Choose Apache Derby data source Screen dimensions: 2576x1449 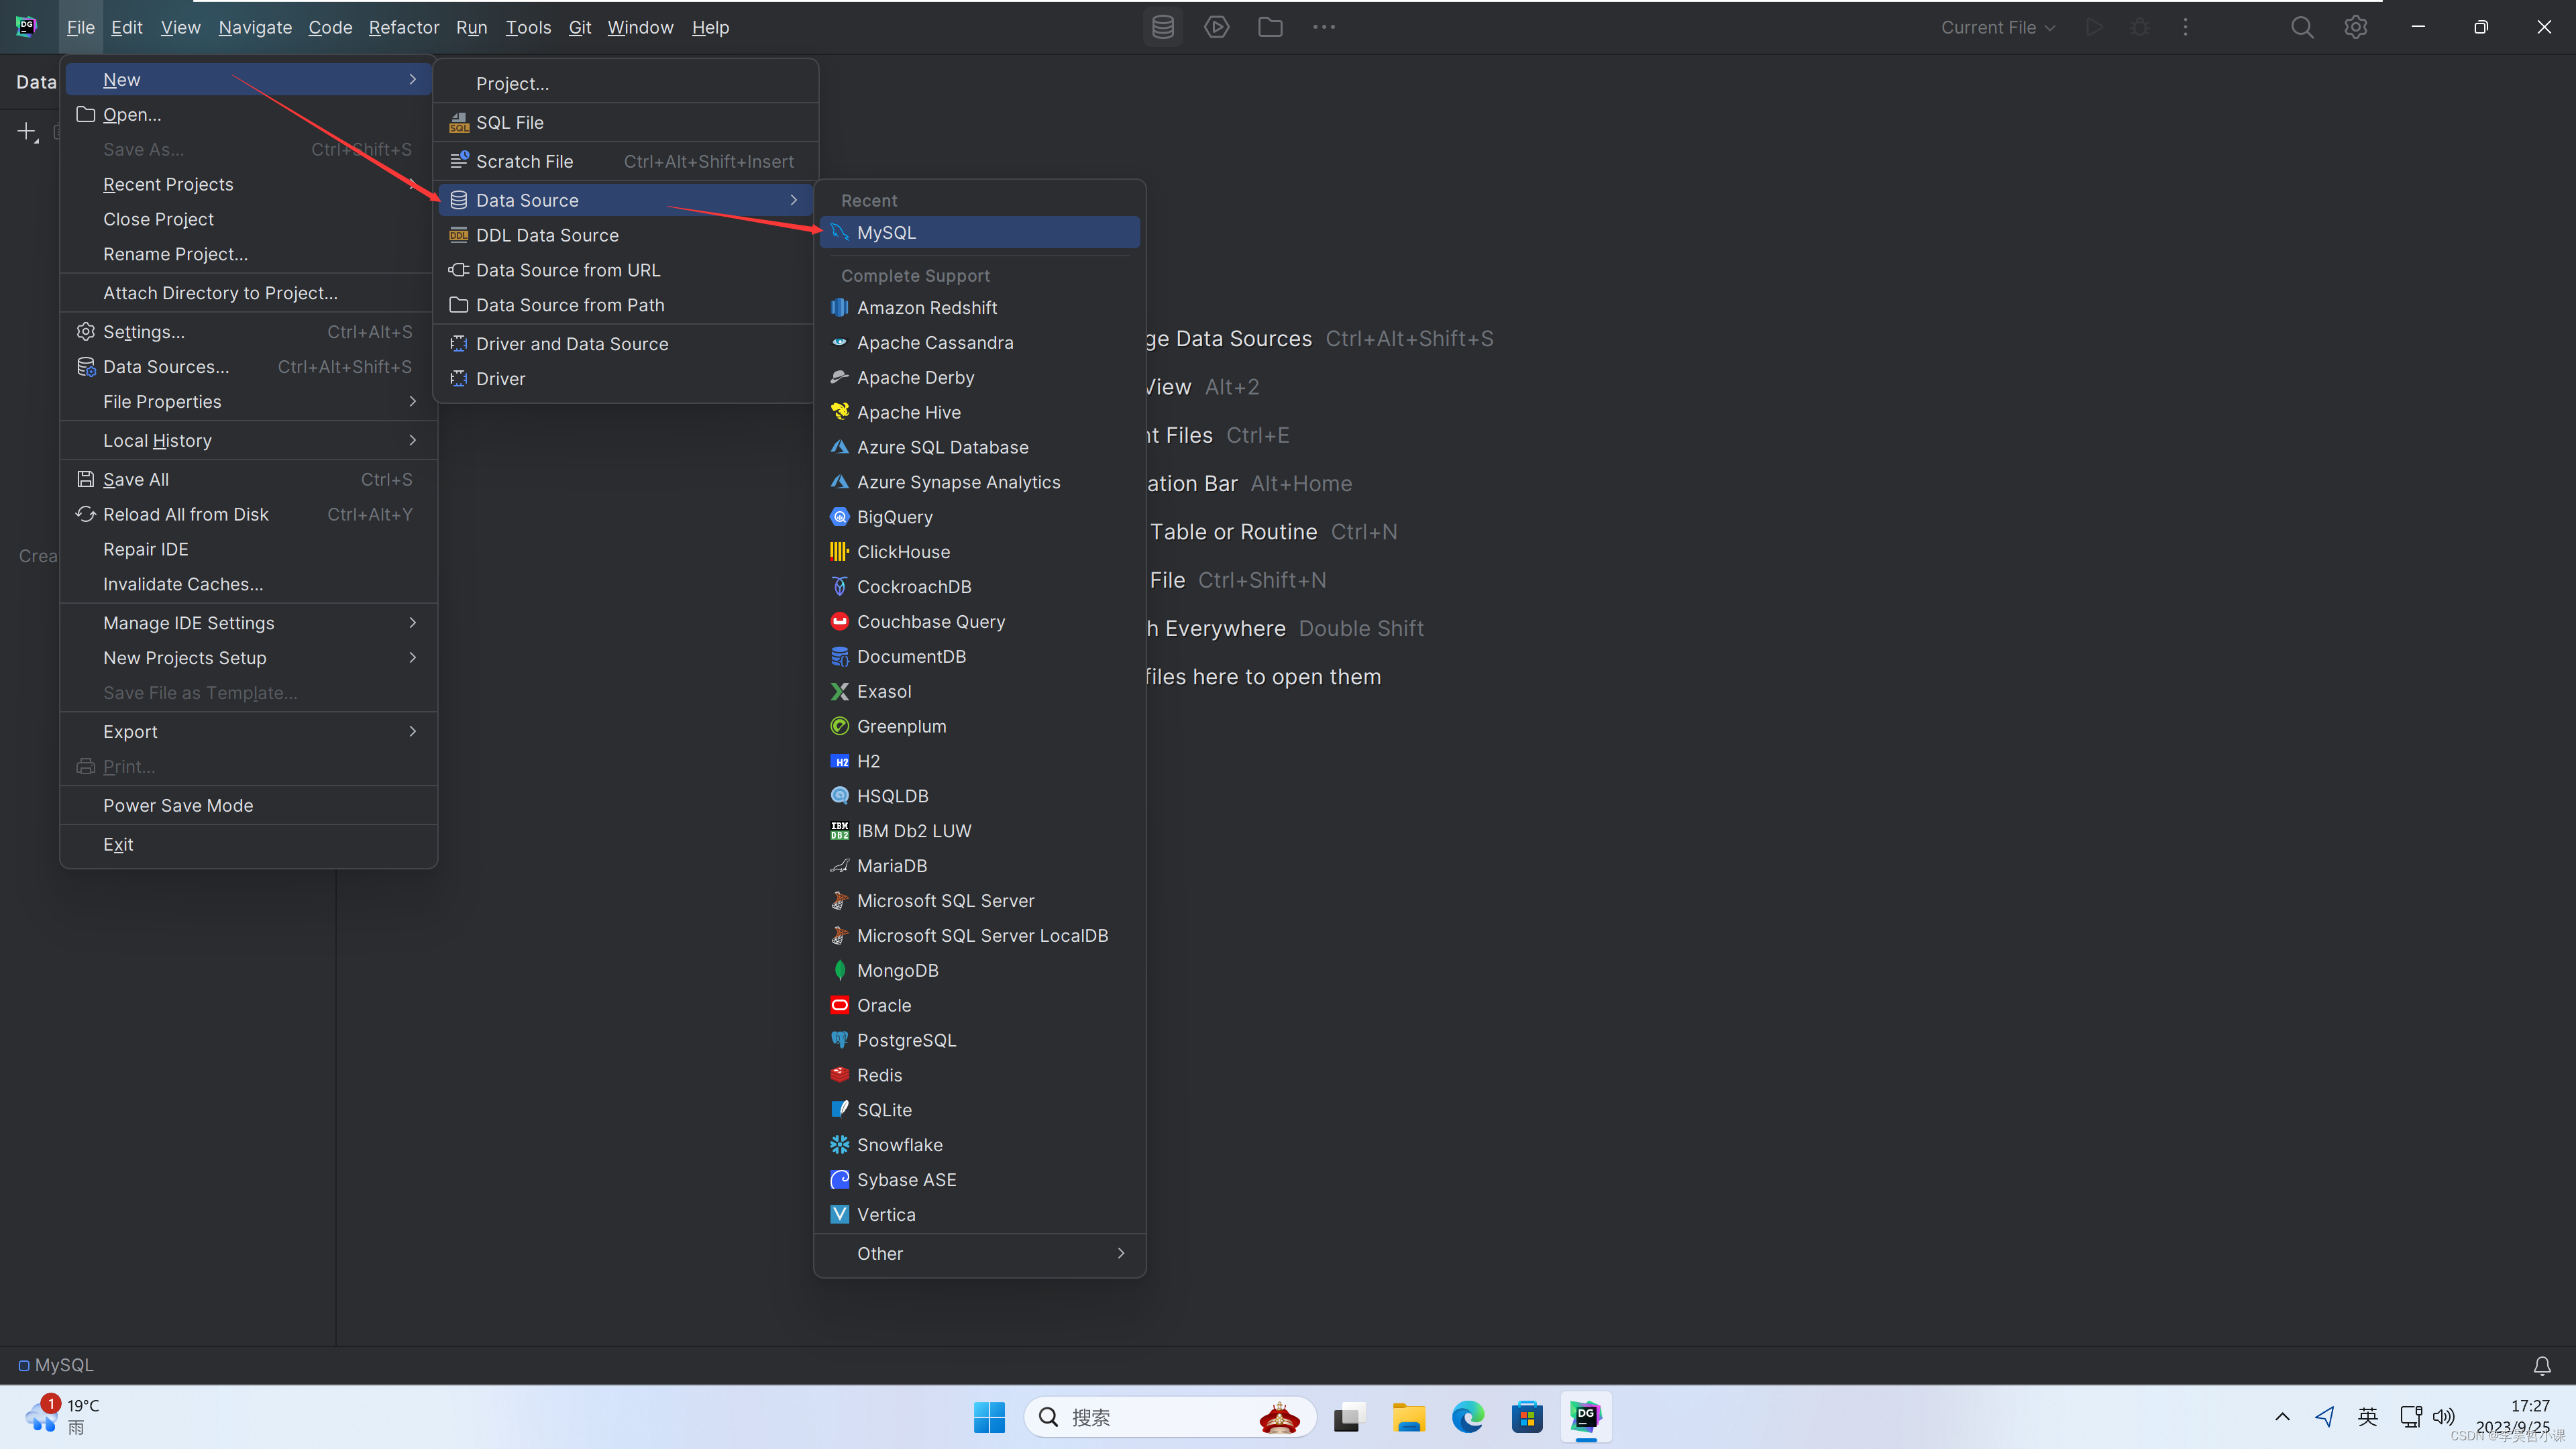pyautogui.click(x=979, y=377)
